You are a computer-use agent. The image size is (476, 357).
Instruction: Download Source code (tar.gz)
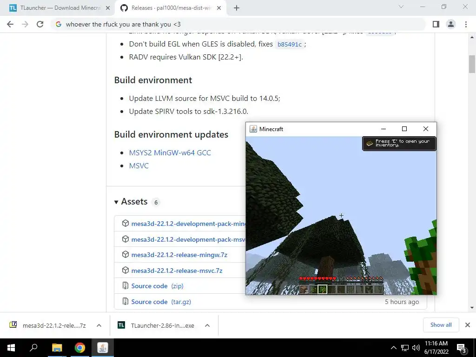click(x=161, y=302)
